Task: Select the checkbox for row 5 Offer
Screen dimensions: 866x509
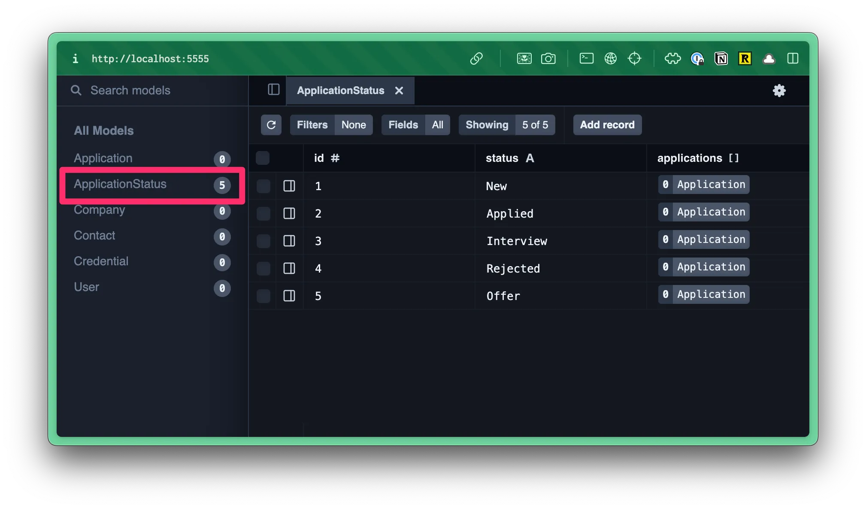Action: coord(263,296)
